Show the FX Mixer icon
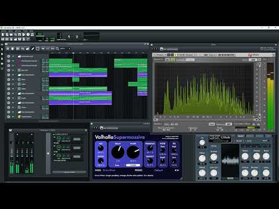Screen dimensions: 279x209 click(x=20, y=39)
